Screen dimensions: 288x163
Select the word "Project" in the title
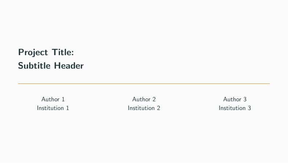click(x=33, y=52)
